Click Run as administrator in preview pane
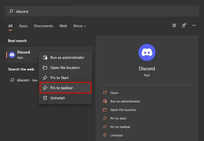The image size is (204, 141). coord(125,101)
